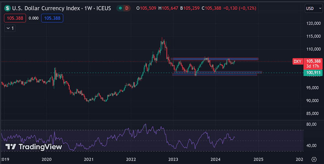This screenshot has height=164, width=324.
Task: Click the 95,000 price axis label
Action: (312, 88)
